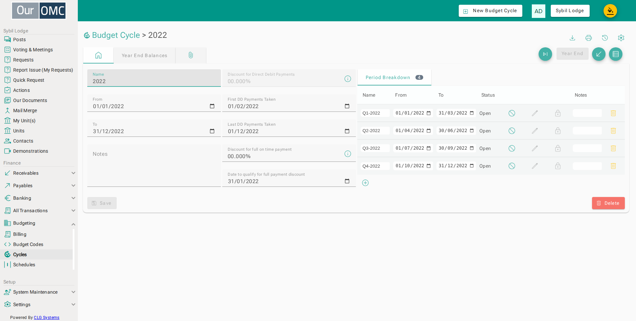Click the skip-to-next round teal button
Image resolution: width=636 pixels, height=321 pixels.
[x=545, y=54]
